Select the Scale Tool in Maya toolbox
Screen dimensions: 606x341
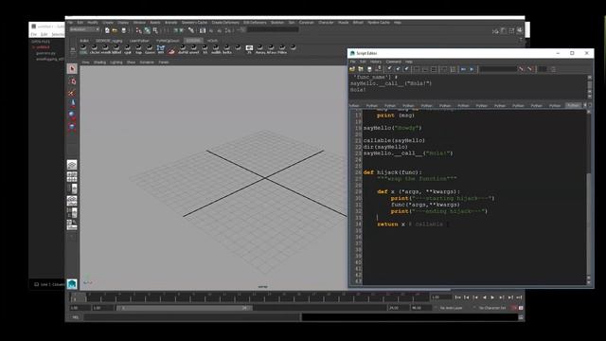pos(72,126)
